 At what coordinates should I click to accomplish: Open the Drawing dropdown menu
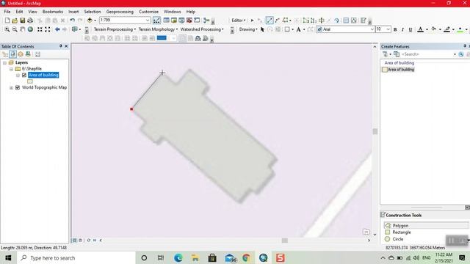(x=248, y=29)
